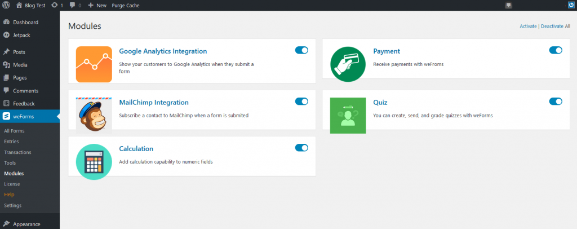The width and height of the screenshot is (577, 229).
Task: Click the updates circular arrows icon
Action: pos(55,5)
